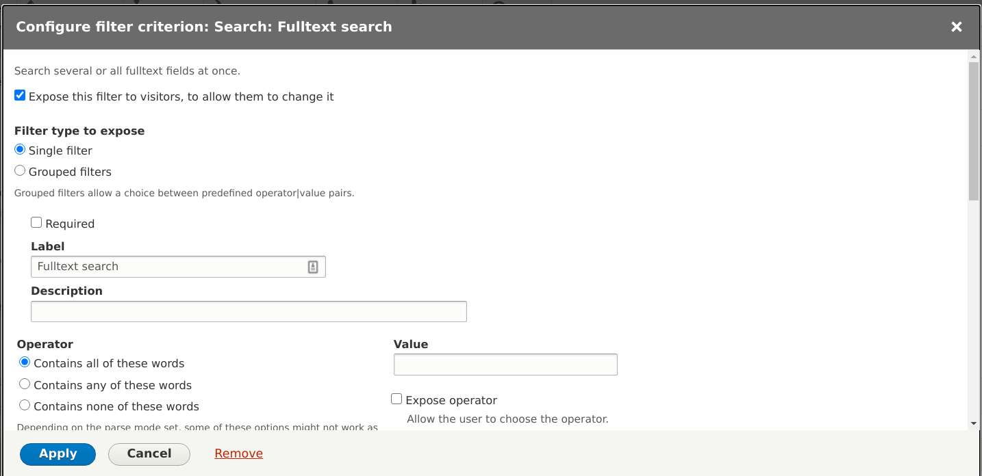Select Contains all of these words
The width and height of the screenshot is (982, 476).
click(25, 362)
